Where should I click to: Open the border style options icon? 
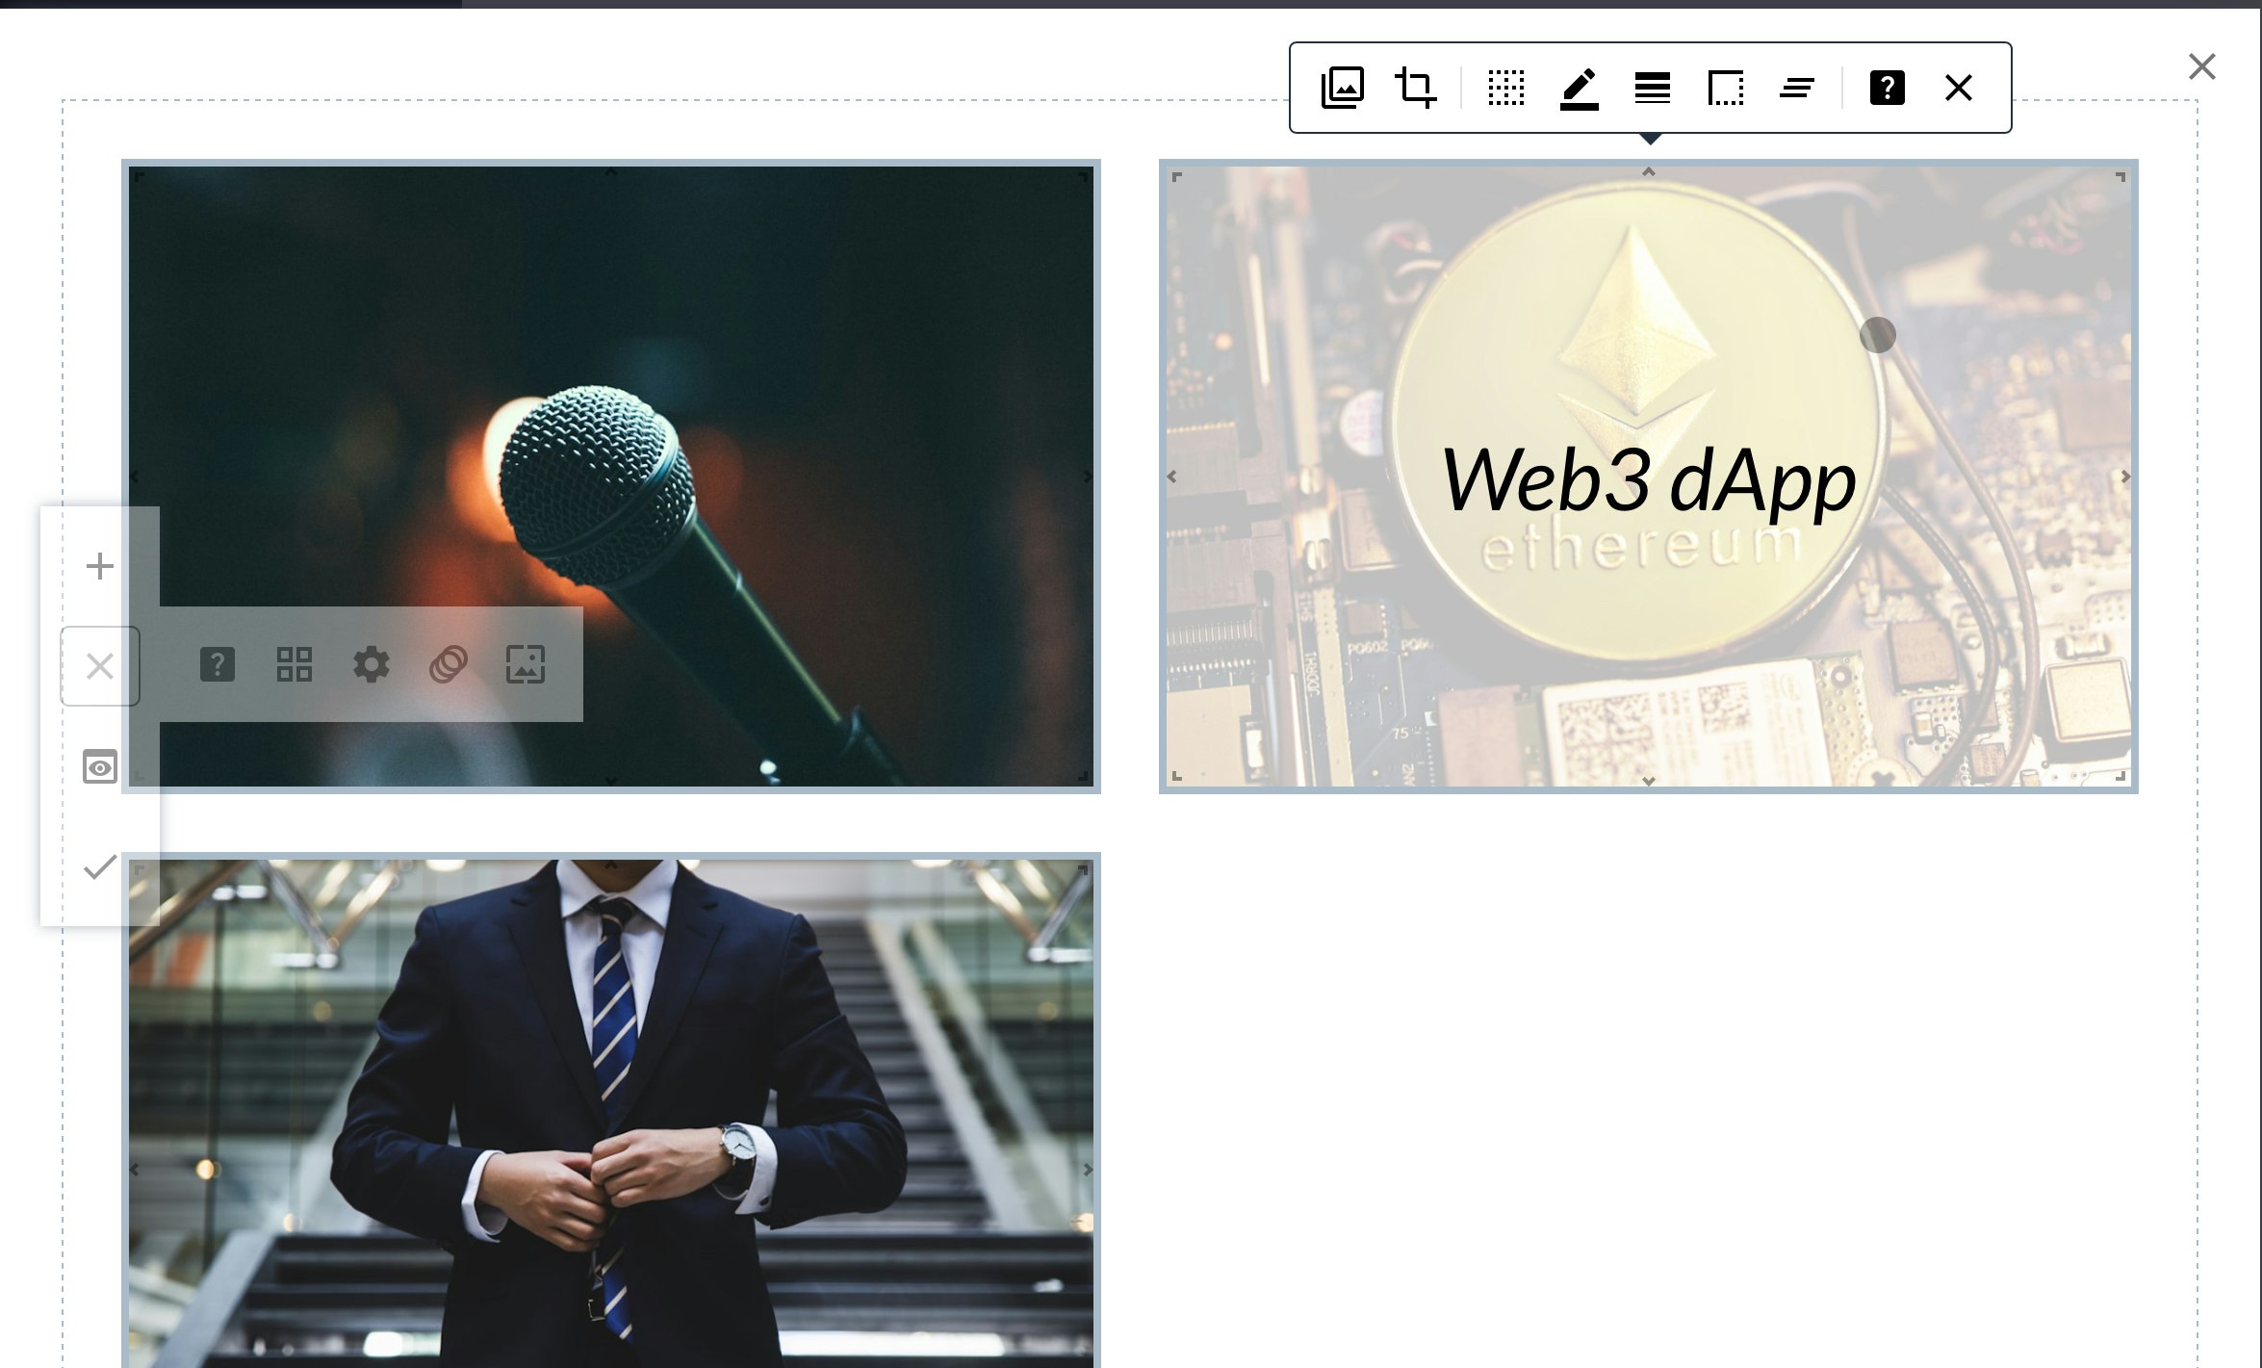(x=1725, y=88)
